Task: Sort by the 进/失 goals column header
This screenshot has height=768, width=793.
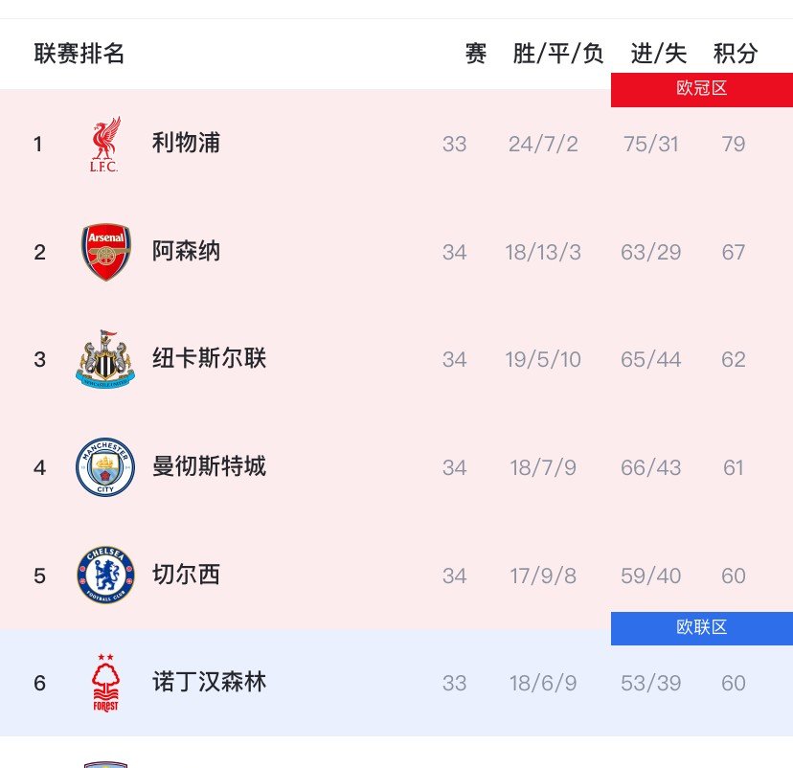Action: (657, 54)
